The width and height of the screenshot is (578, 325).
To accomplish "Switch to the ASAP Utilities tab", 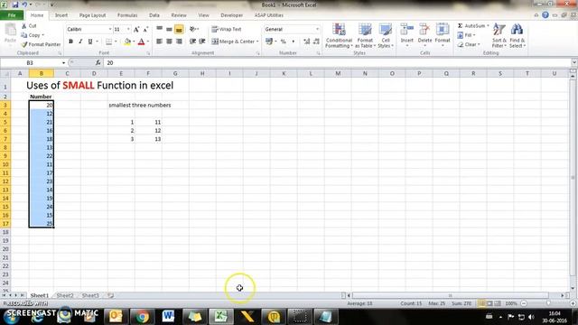I will pos(269,15).
